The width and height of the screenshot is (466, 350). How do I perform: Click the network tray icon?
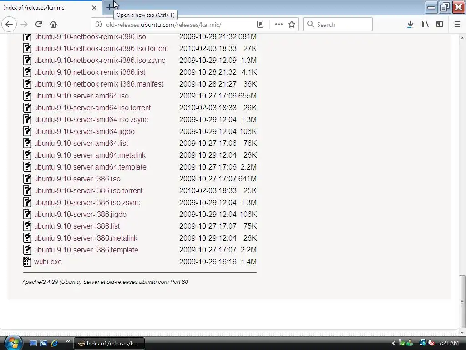coord(422,343)
